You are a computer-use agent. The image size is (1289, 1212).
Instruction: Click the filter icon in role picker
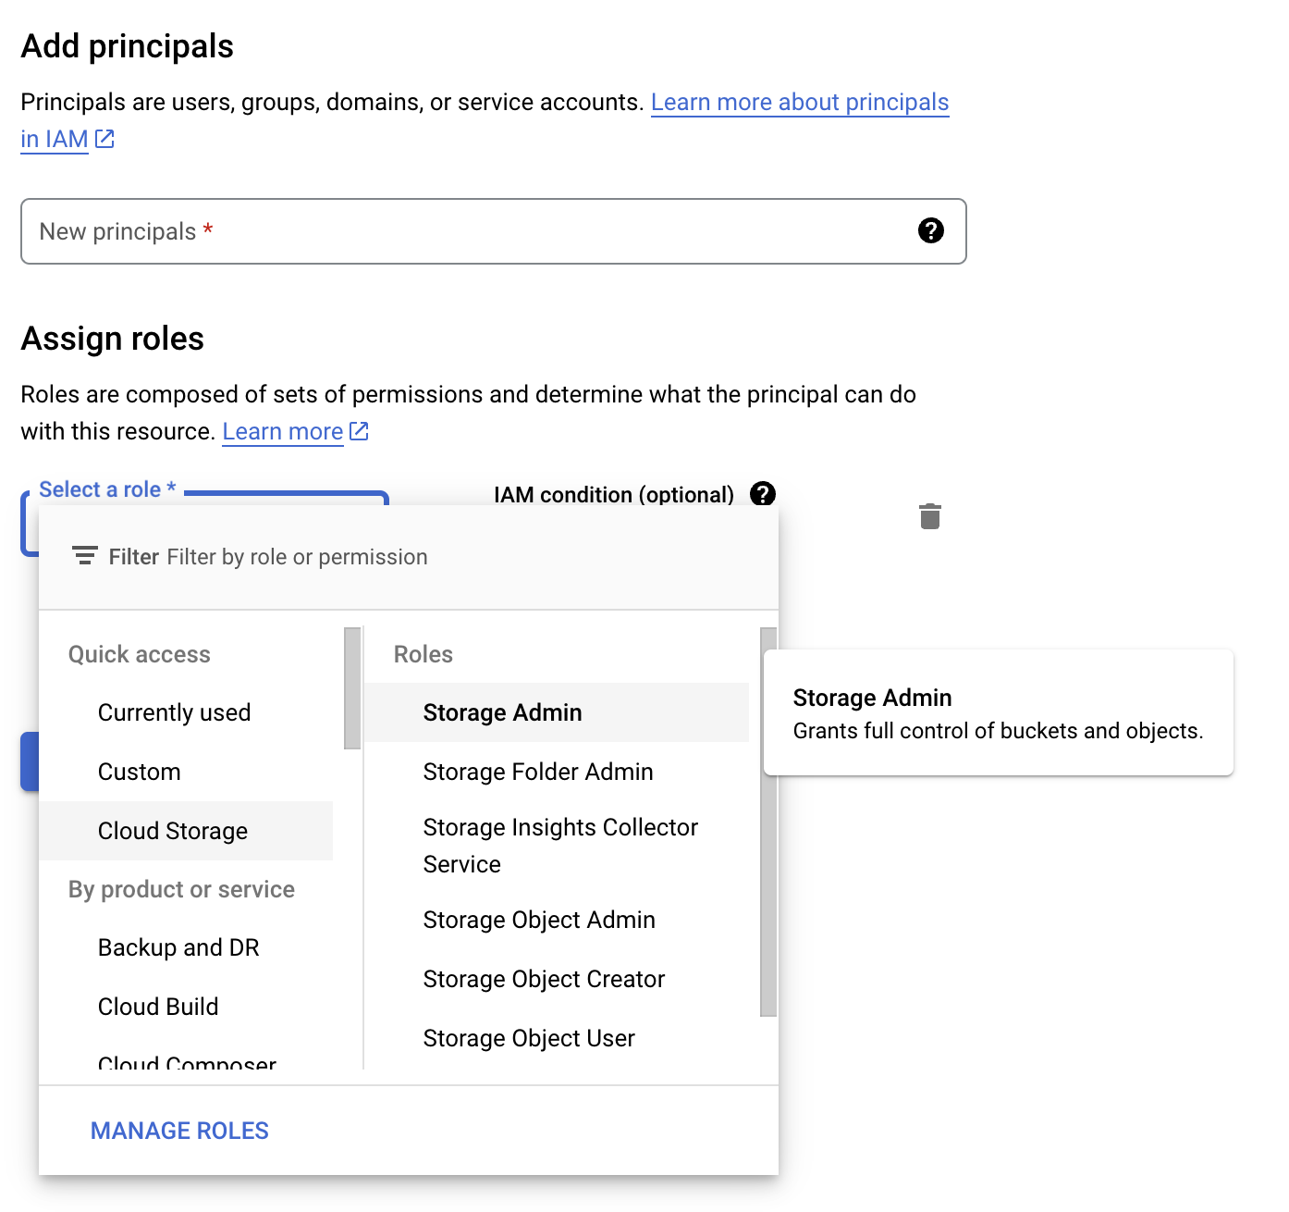click(84, 556)
